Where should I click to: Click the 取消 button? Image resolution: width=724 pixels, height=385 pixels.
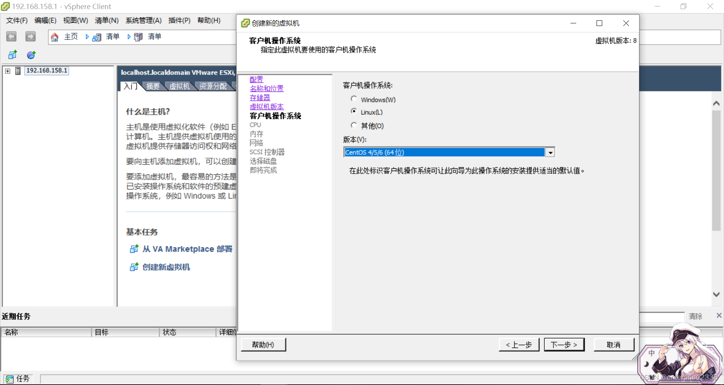coord(614,345)
